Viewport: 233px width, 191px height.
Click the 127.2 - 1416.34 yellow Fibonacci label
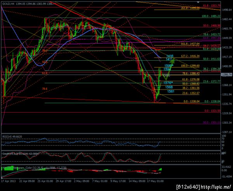click(x=190, y=56)
